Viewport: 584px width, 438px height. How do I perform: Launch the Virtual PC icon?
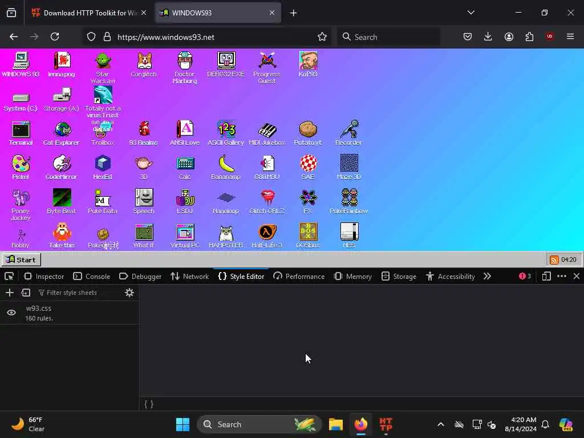click(185, 236)
